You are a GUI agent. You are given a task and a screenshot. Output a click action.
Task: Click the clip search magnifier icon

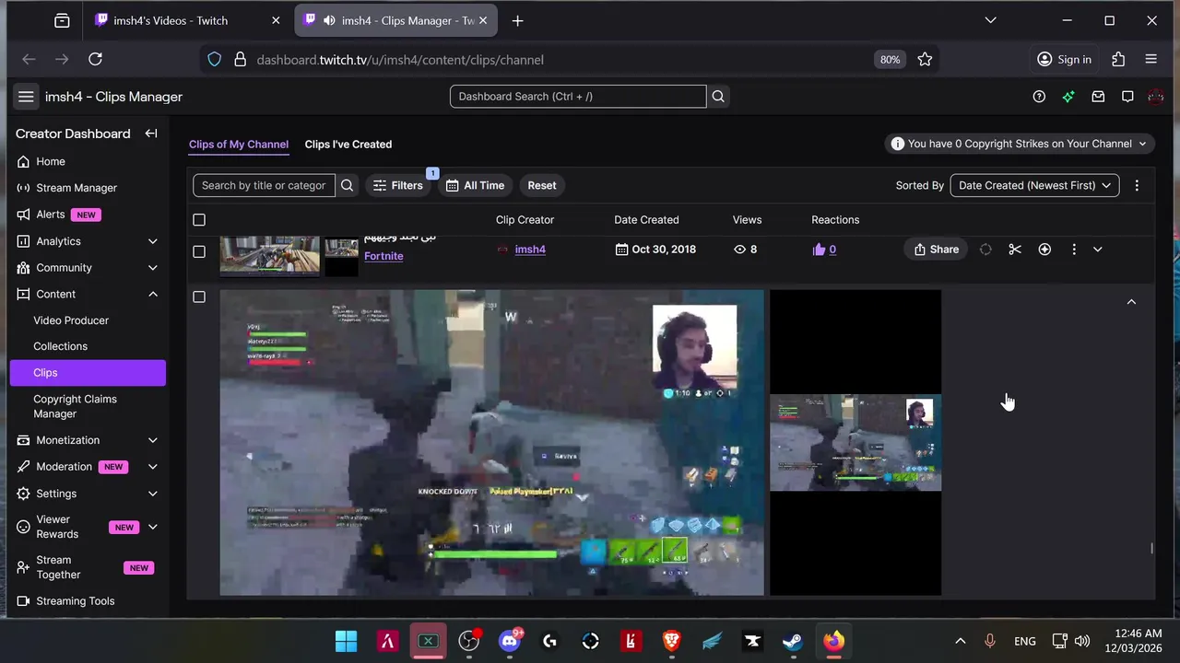347,185
